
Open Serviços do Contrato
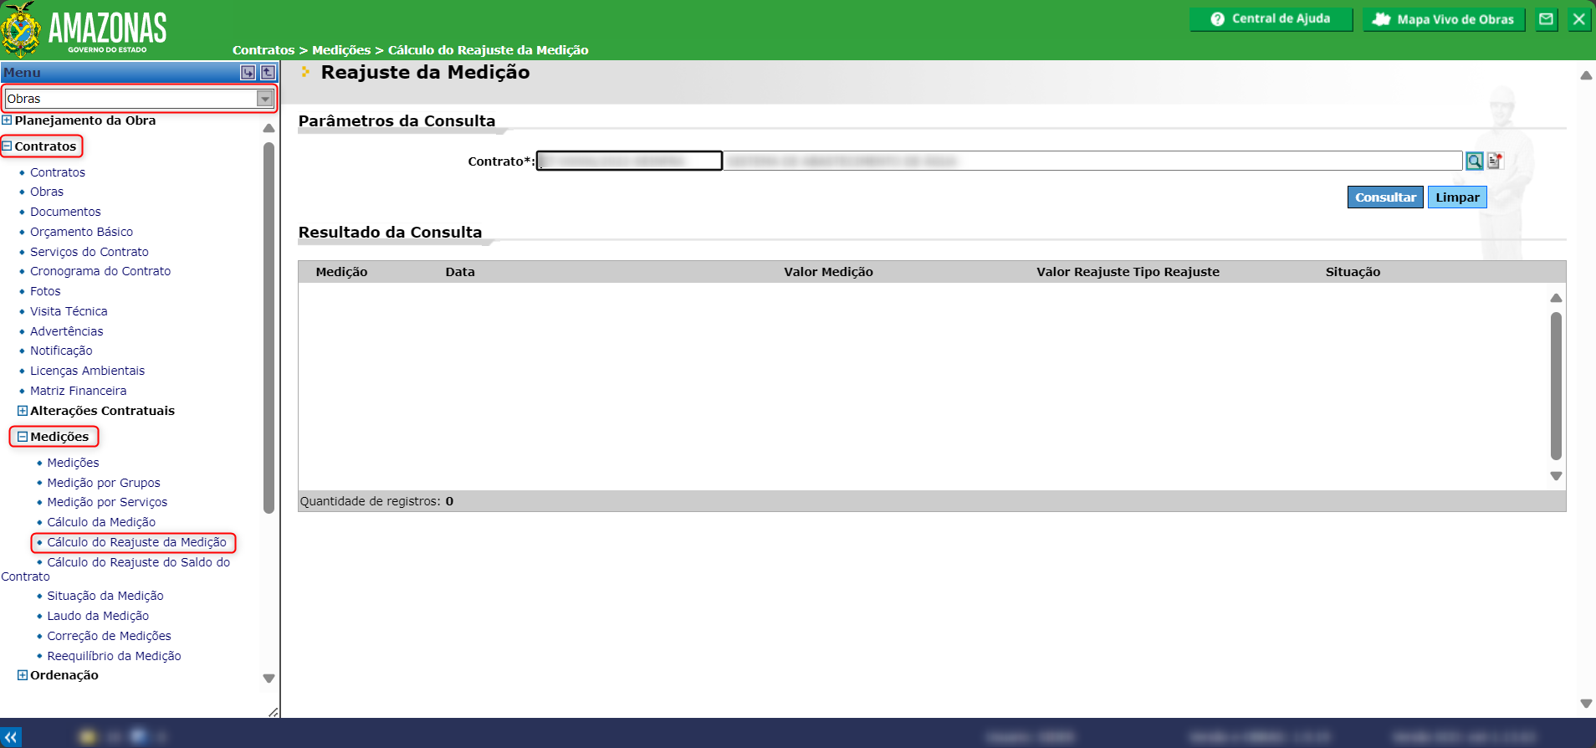point(90,252)
